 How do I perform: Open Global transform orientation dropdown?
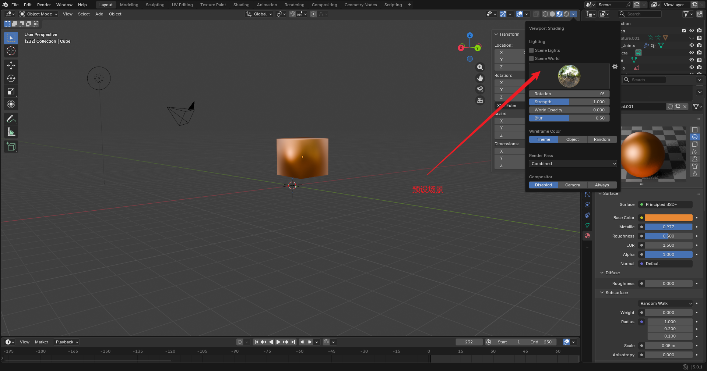tap(259, 14)
